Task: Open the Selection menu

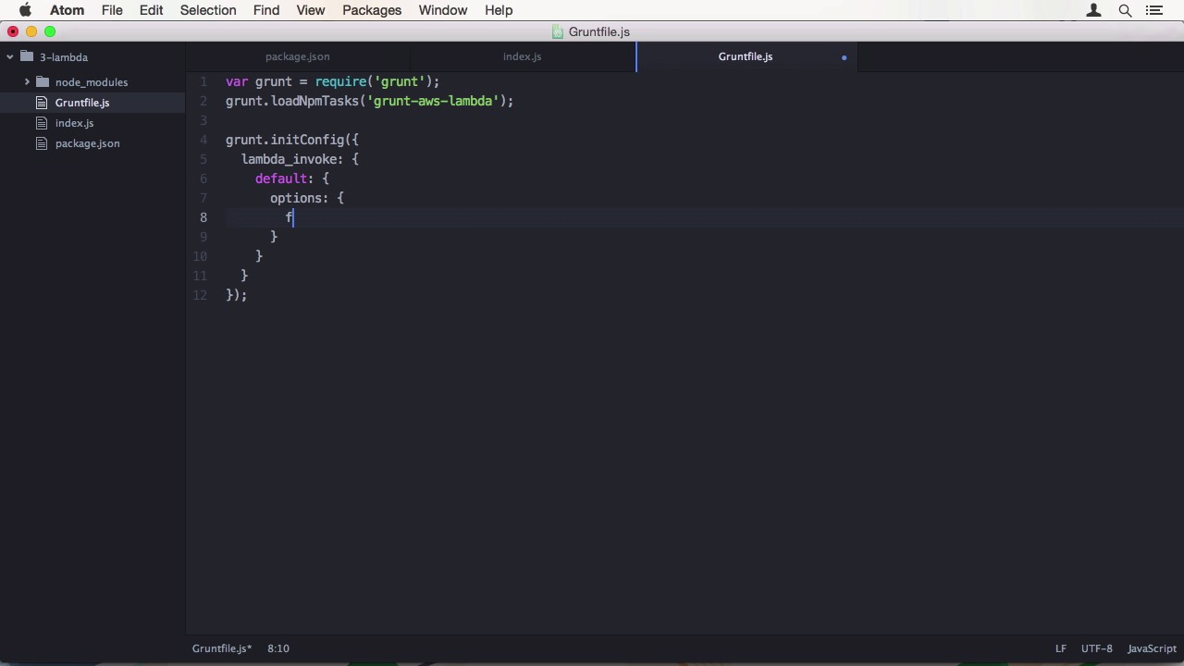Action: [x=208, y=10]
